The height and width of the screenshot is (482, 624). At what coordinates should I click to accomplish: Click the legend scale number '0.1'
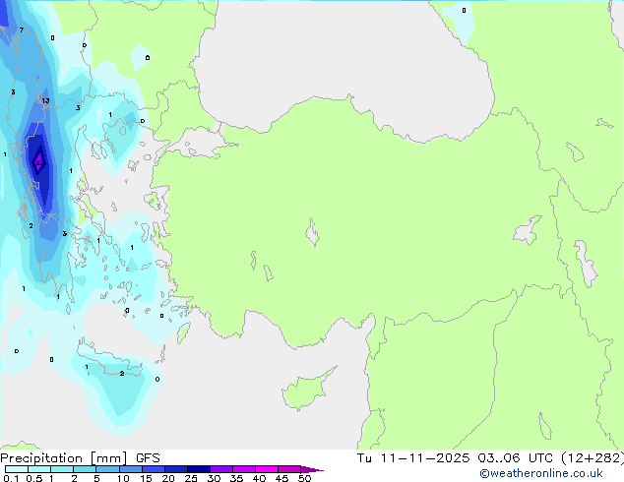click(11, 478)
